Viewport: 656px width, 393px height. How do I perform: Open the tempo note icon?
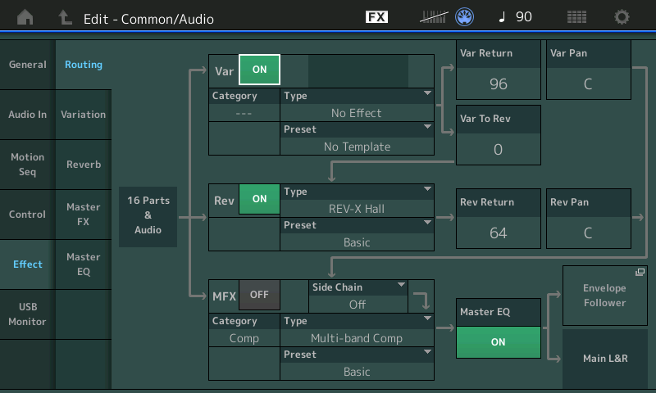point(503,17)
